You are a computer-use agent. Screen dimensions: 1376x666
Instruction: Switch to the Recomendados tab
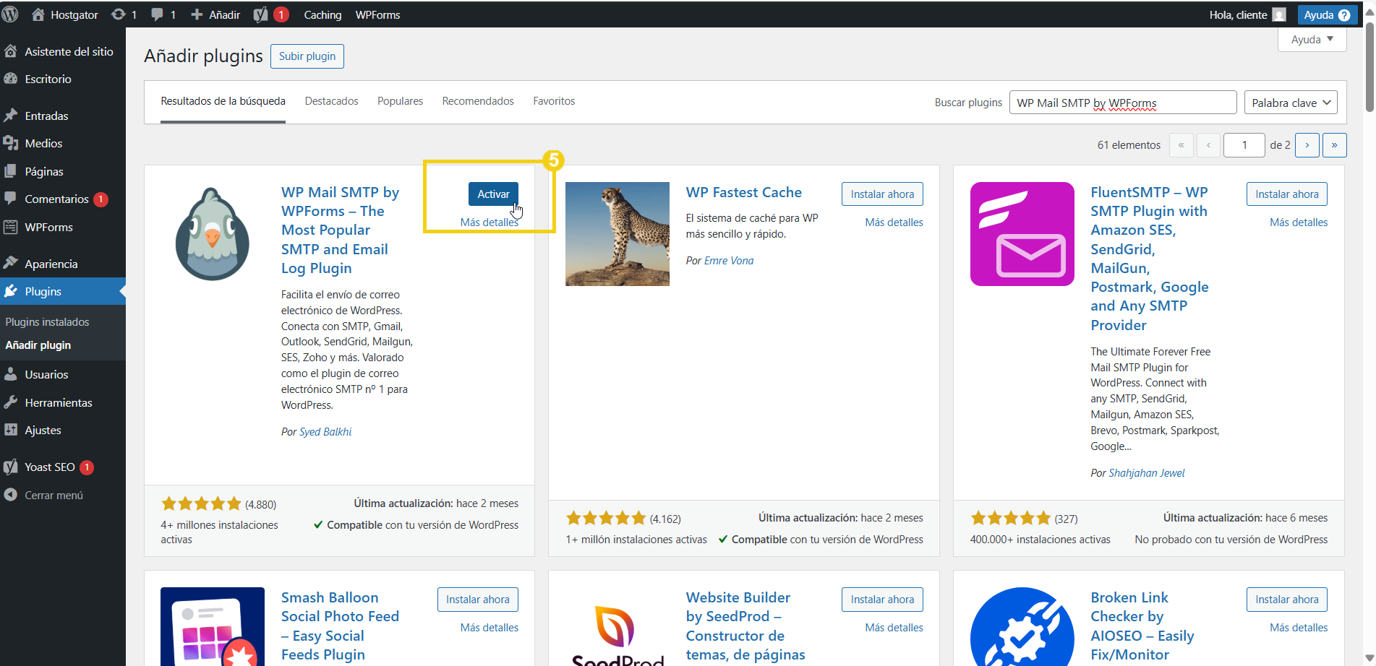pos(478,101)
